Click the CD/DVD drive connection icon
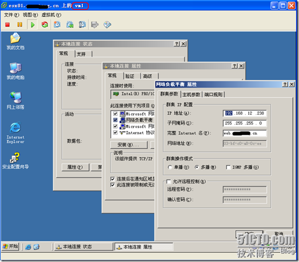Viewport: 299px width, 262px height. (x=107, y=25)
